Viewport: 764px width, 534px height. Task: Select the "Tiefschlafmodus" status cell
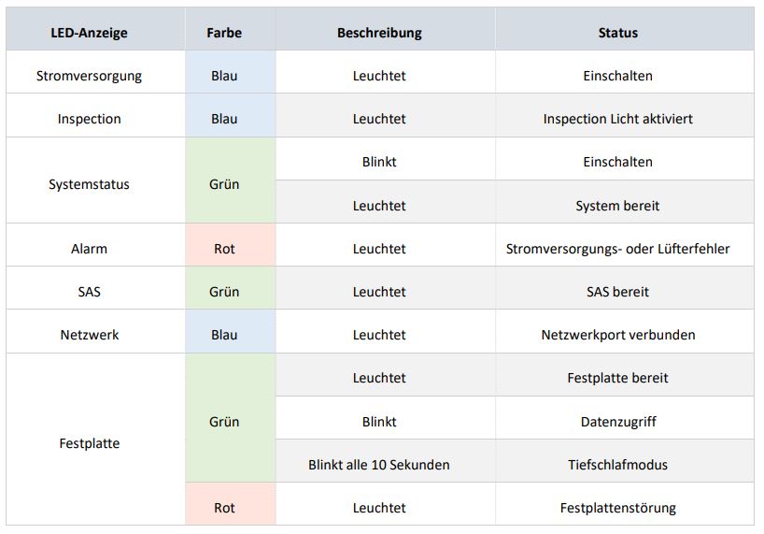617,465
